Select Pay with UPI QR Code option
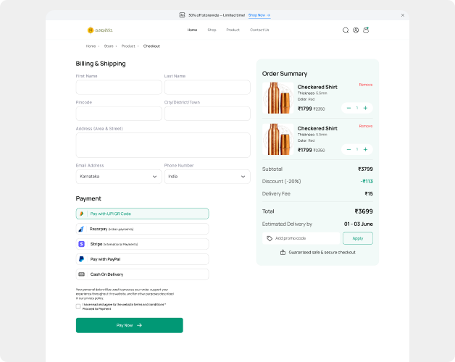Image resolution: width=455 pixels, height=362 pixels. click(x=142, y=214)
